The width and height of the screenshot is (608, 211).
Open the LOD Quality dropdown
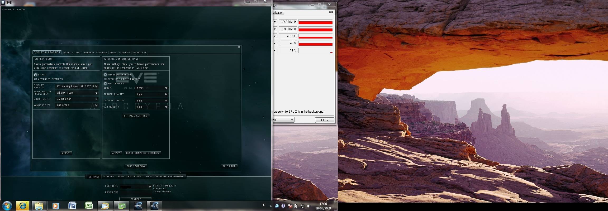tap(152, 107)
